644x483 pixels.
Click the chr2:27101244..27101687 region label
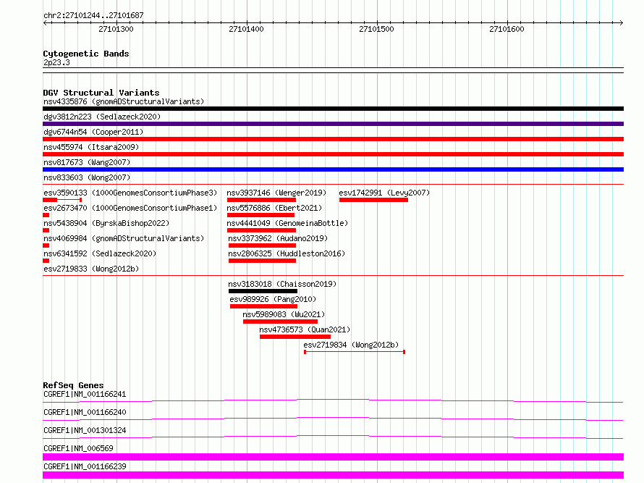(x=93, y=16)
